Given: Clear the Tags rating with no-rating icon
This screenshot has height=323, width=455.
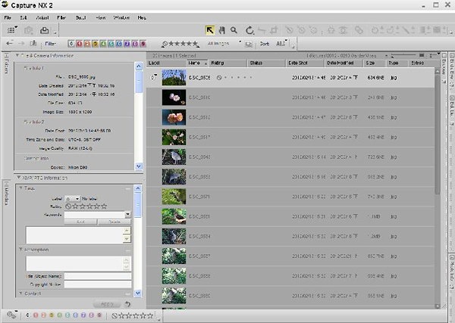Looking at the screenshot, I should pos(68,207).
